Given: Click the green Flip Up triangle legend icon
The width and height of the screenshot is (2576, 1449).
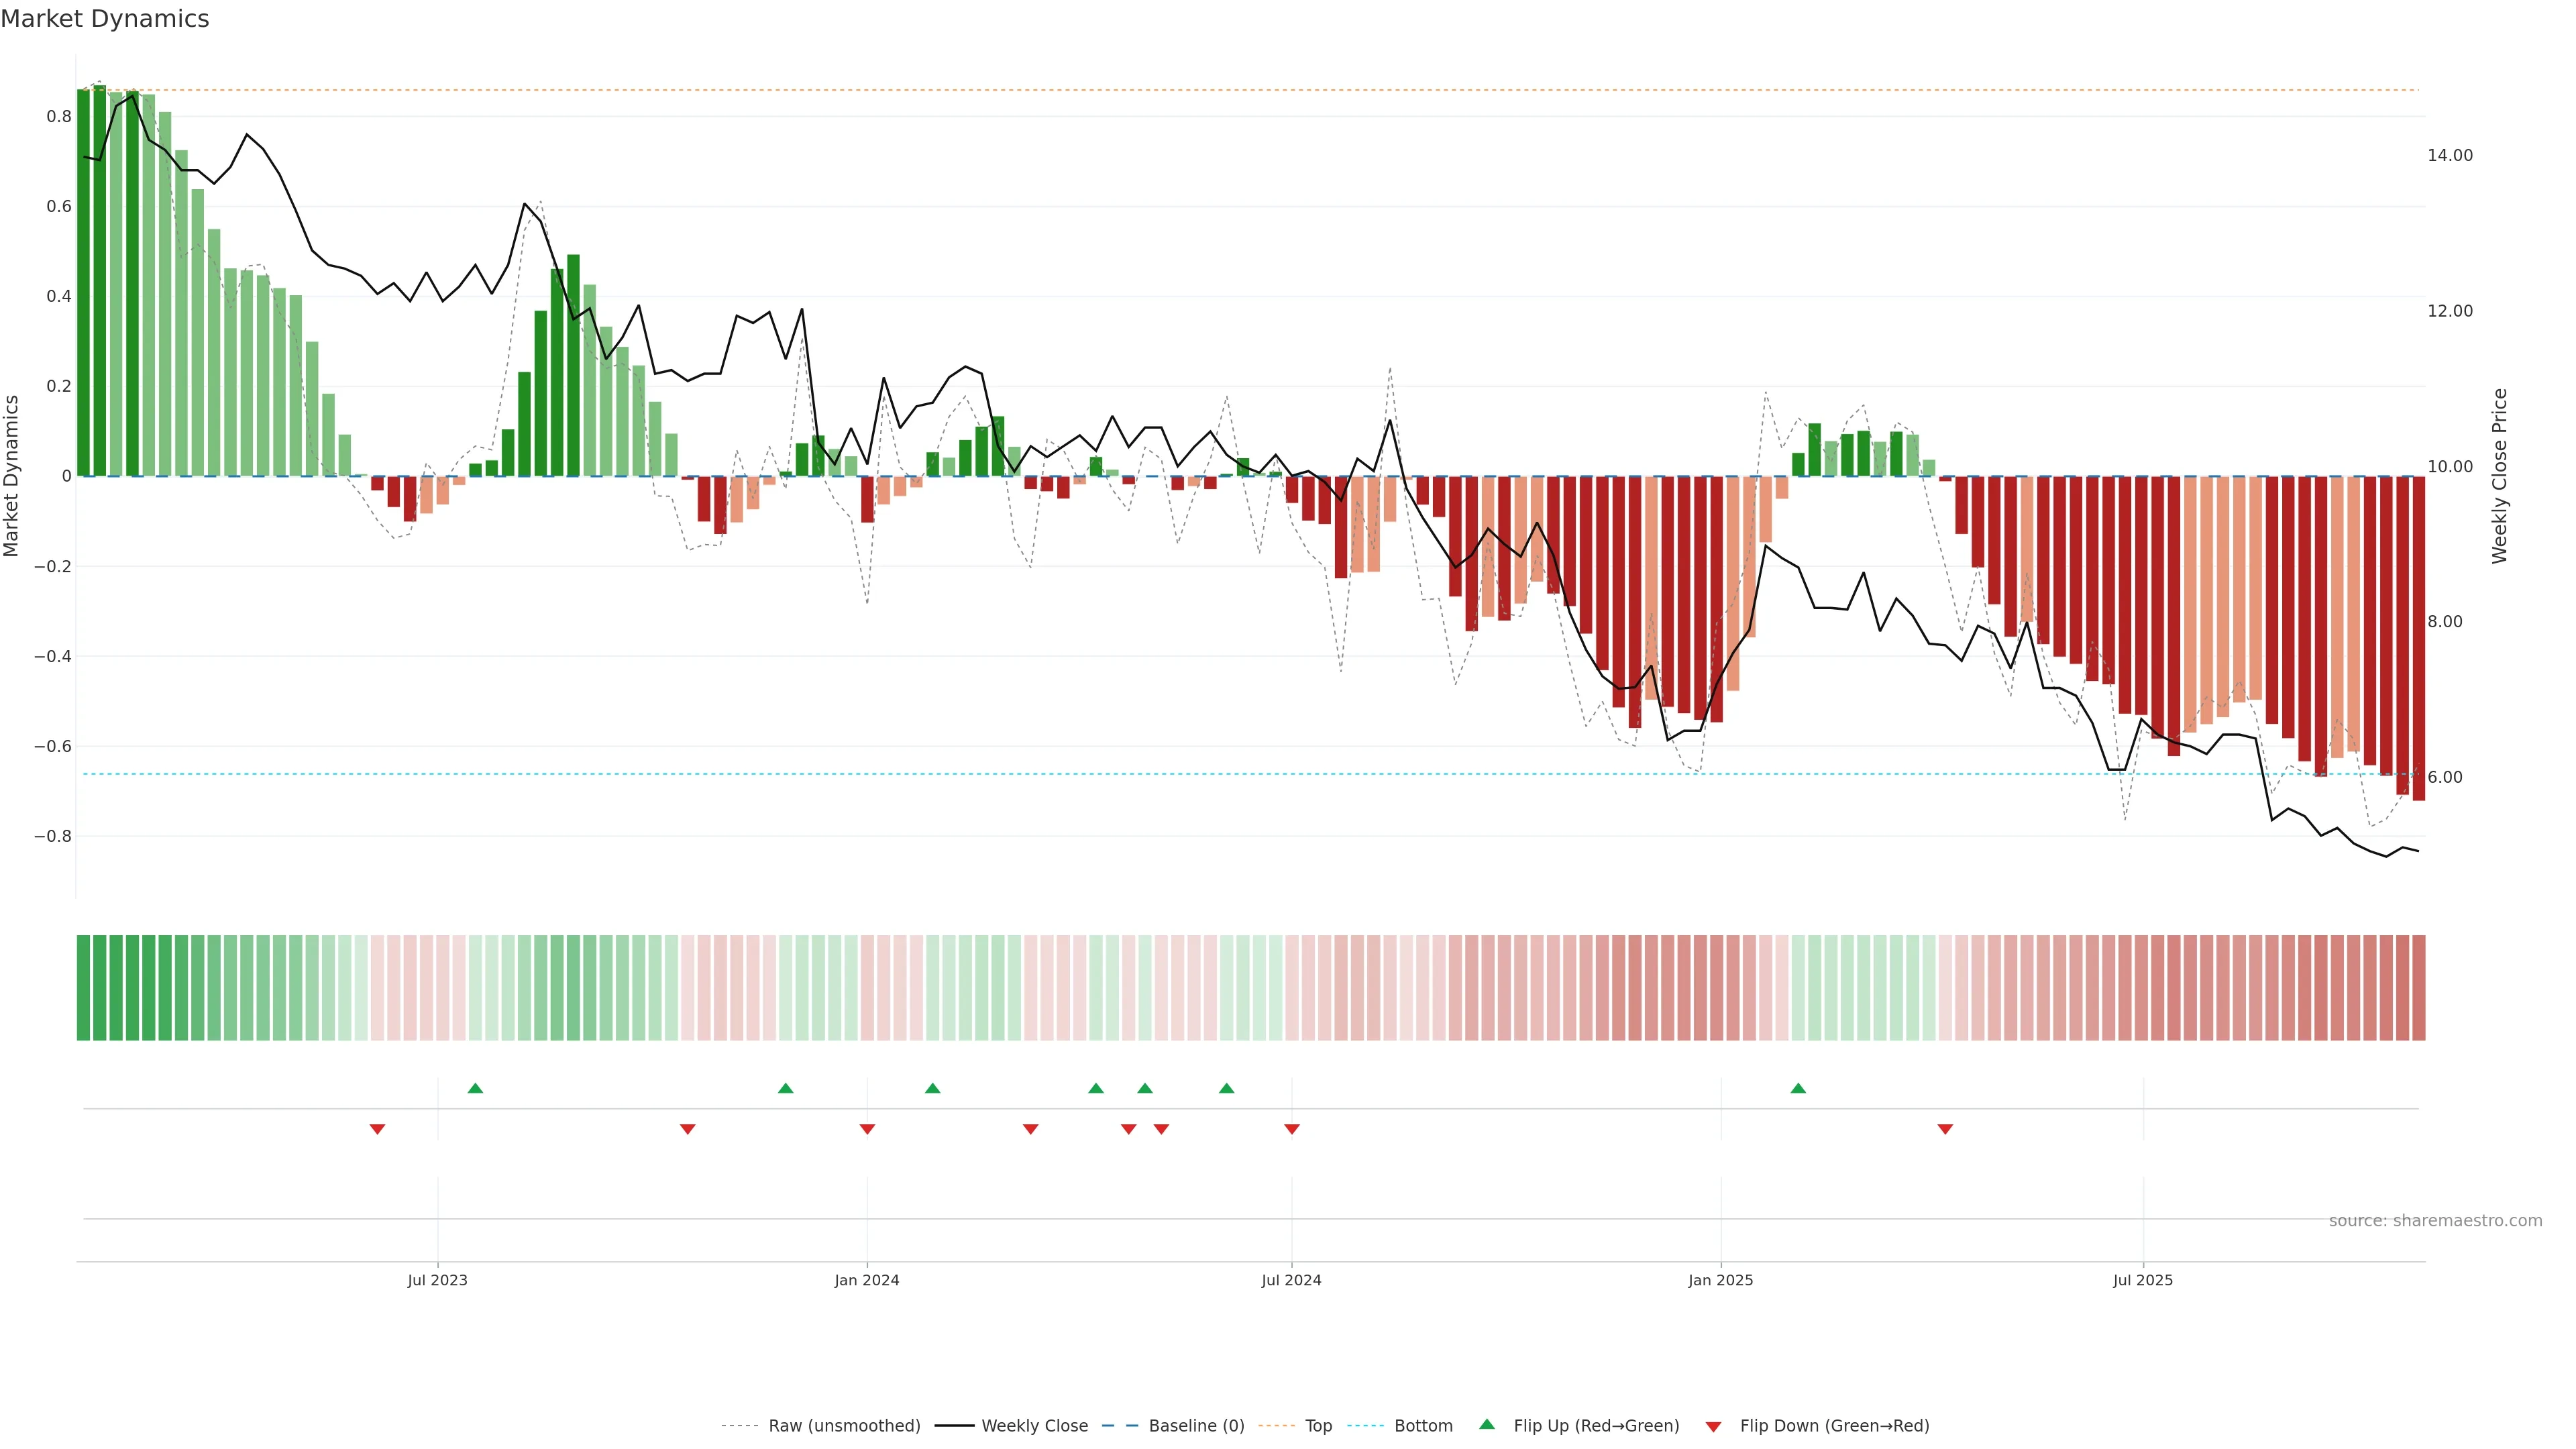Looking at the screenshot, I should pos(1487,1424).
